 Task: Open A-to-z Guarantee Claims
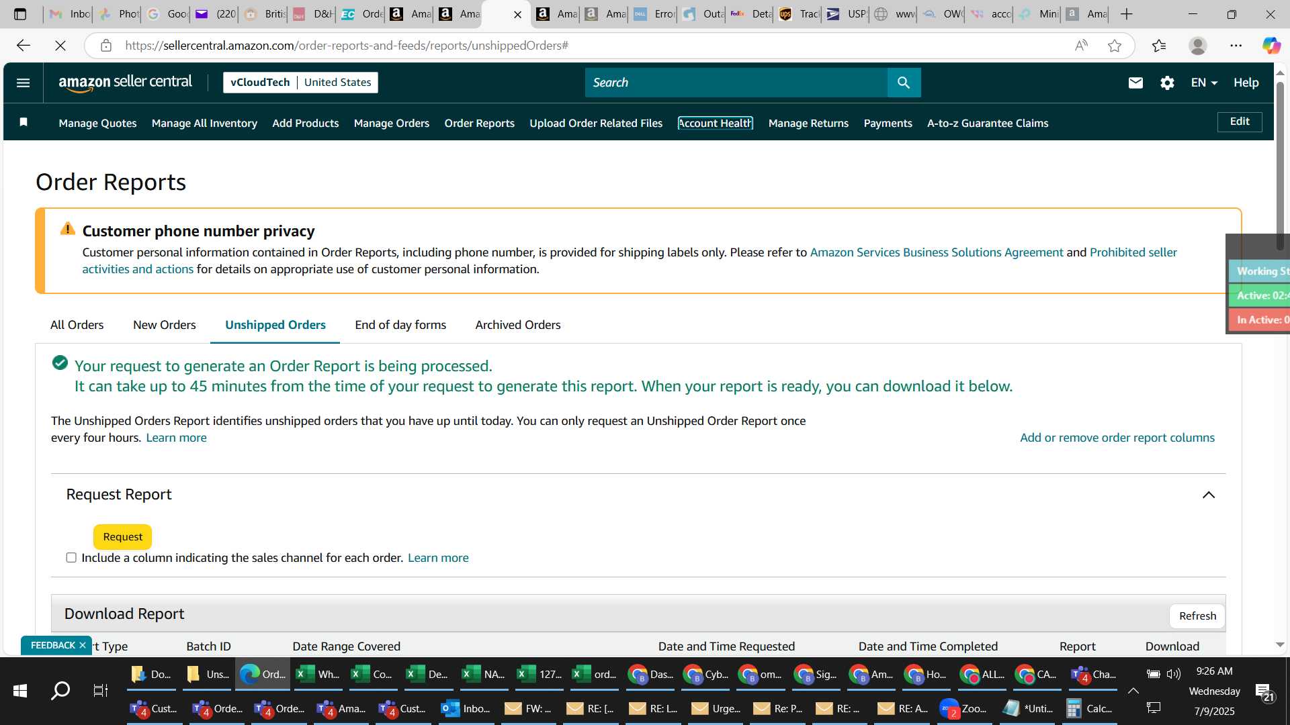(x=988, y=123)
